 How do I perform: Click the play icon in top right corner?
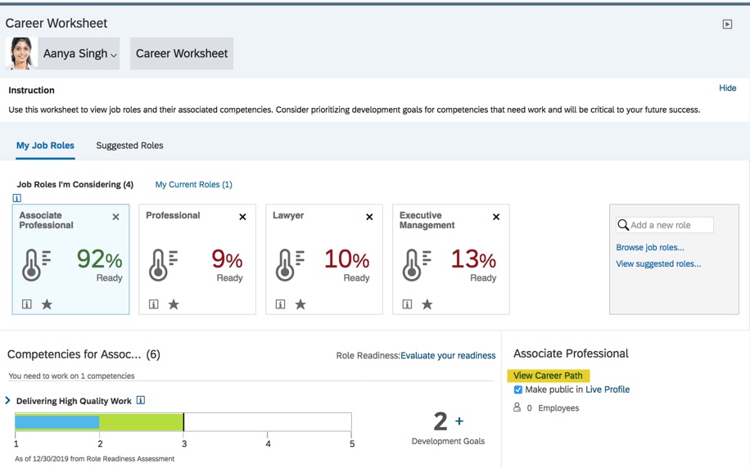coord(727,25)
